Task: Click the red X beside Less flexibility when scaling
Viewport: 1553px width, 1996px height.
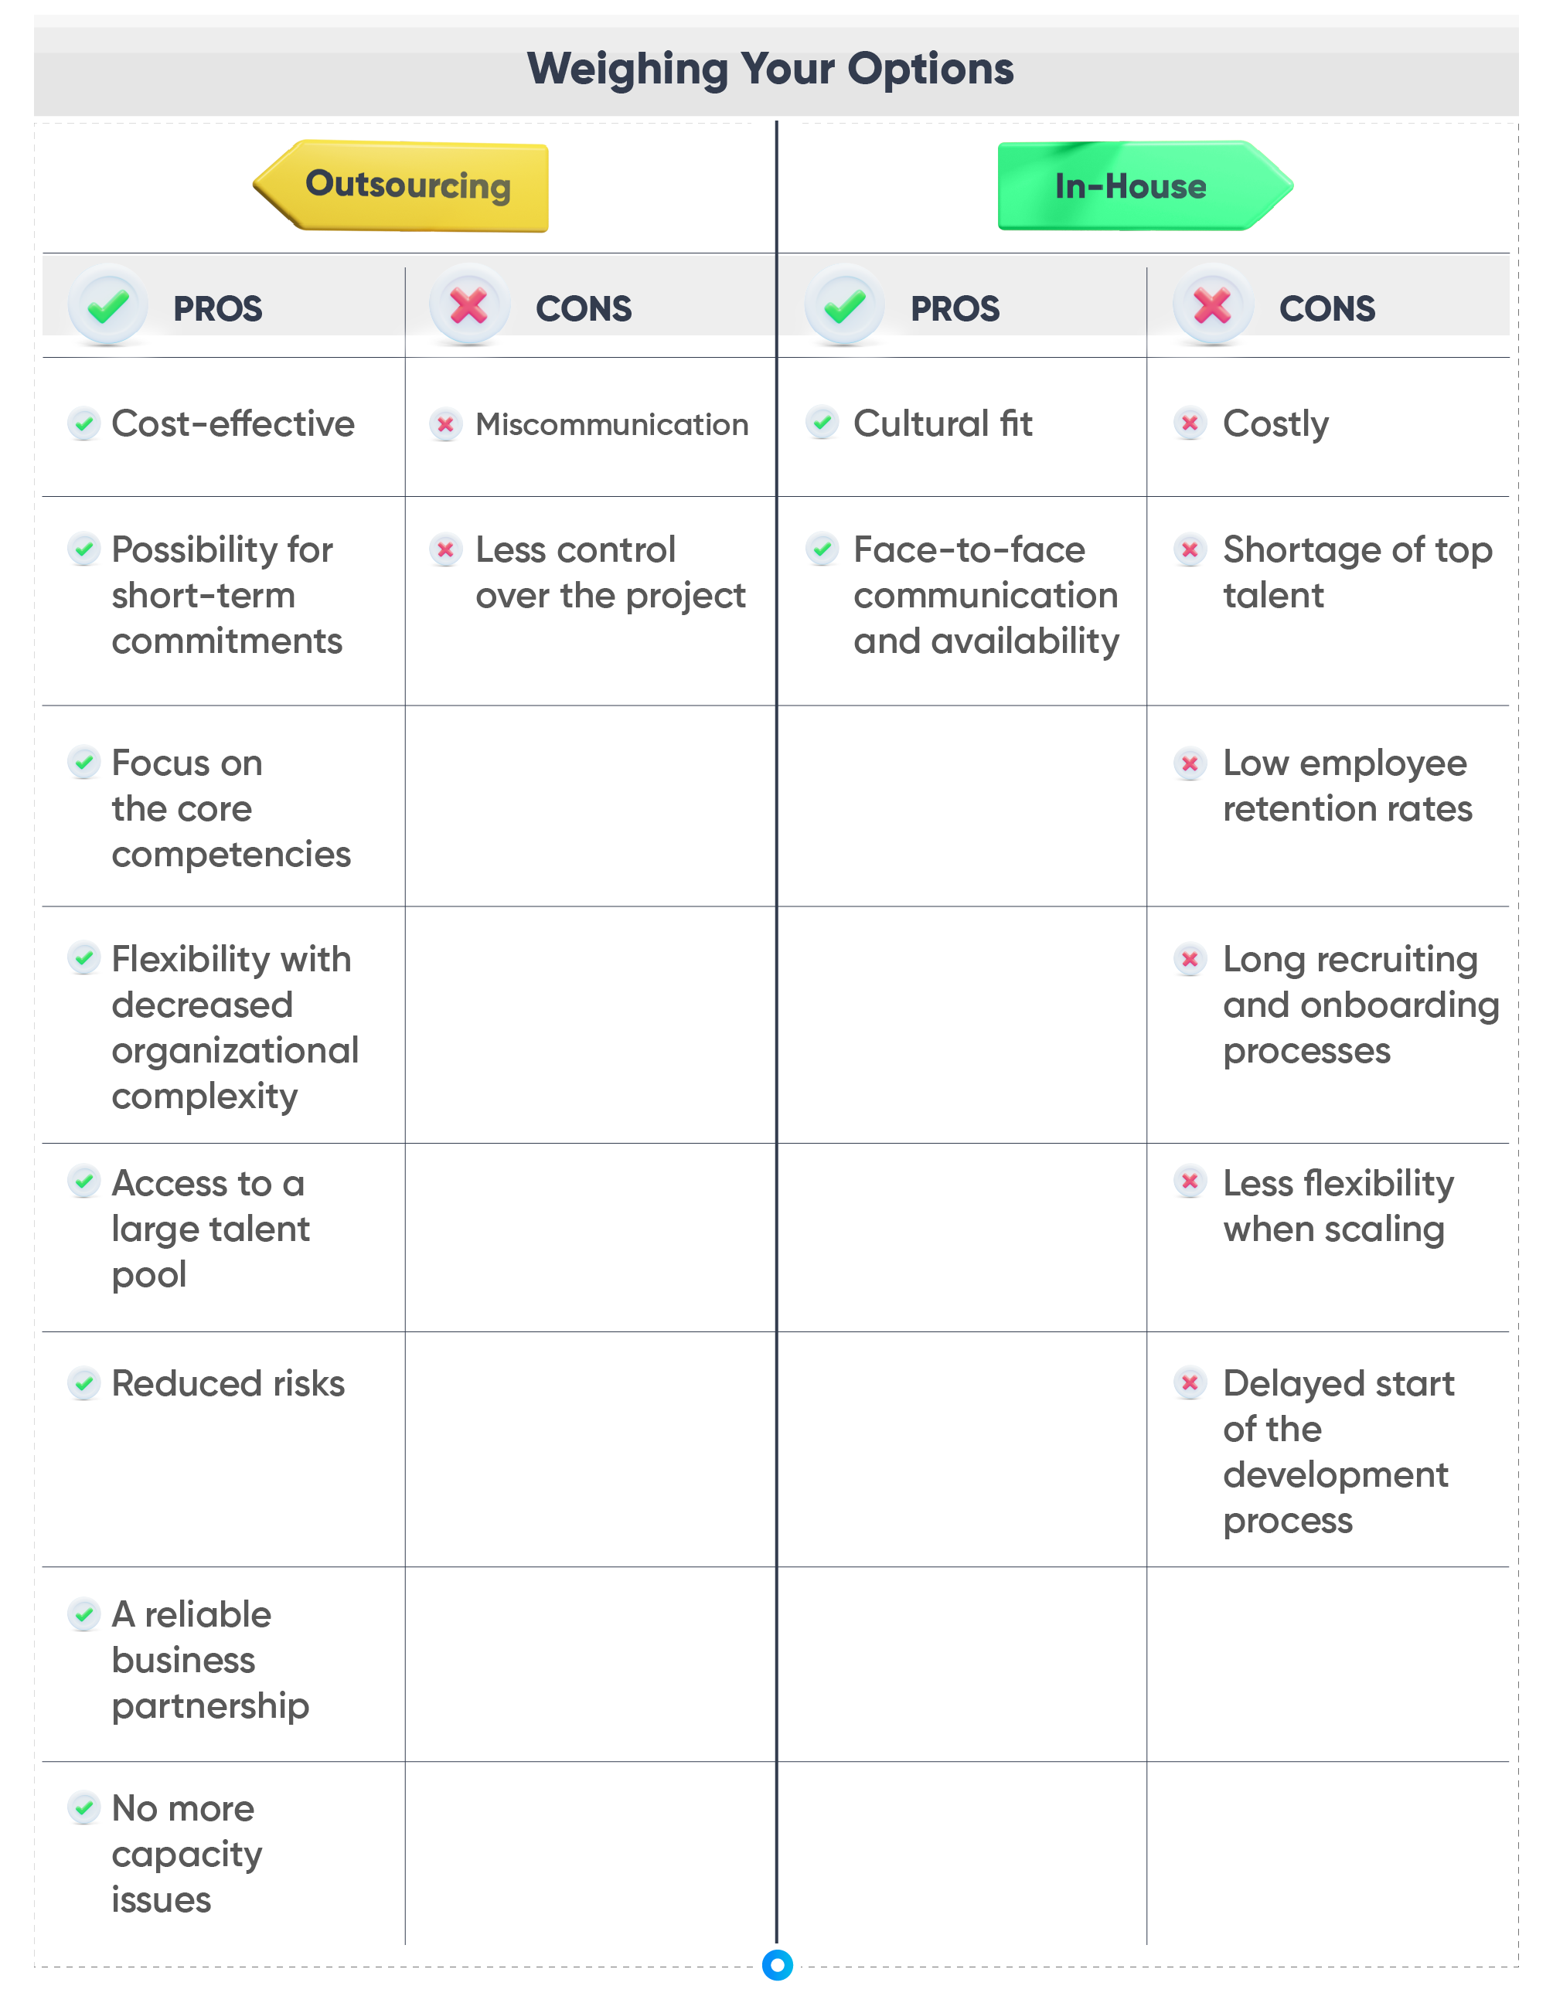Action: click(1190, 1182)
